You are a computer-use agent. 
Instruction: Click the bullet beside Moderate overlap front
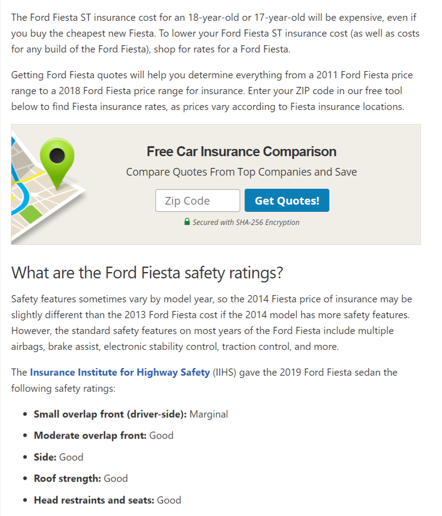coord(25,435)
